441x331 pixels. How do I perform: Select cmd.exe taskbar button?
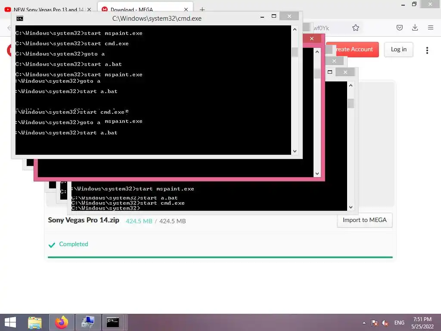[x=113, y=322]
